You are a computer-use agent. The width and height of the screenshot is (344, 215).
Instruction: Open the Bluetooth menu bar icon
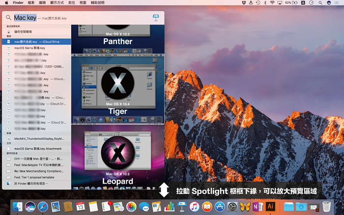(265, 2)
